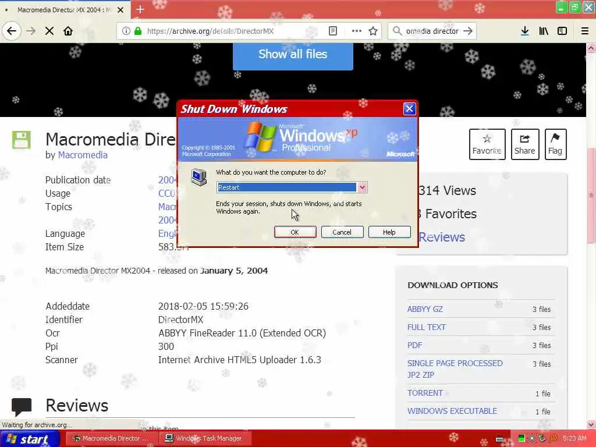Click the Favorite star button
Screen dimensions: 596x447
487,144
